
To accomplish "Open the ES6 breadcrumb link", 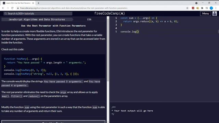I will click(89, 19).
